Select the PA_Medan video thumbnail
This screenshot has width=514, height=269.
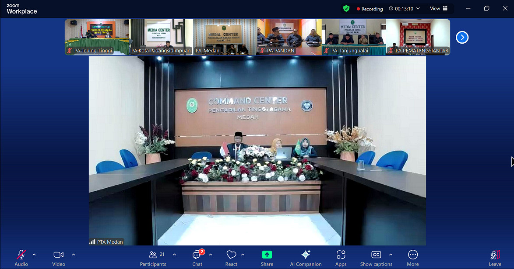[225, 37]
